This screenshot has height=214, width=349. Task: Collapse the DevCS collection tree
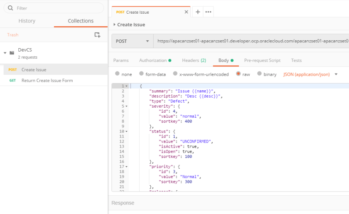[x=5, y=53]
